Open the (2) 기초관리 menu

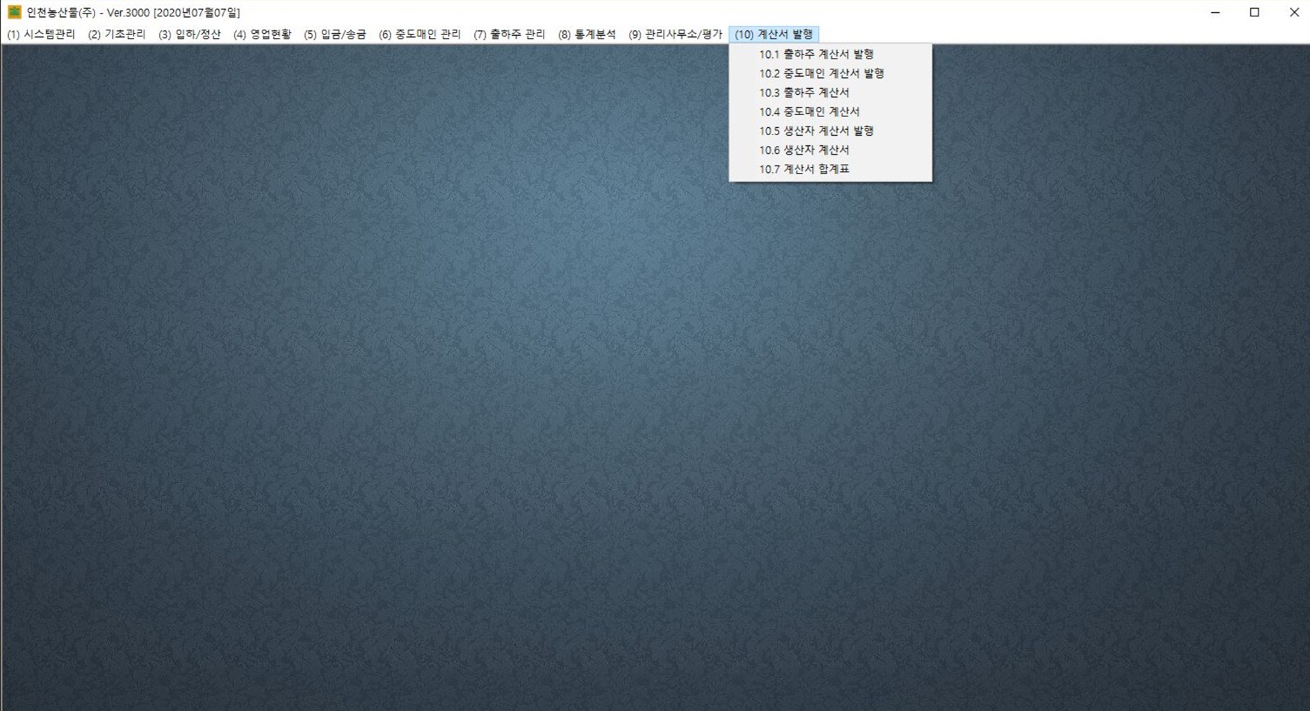[x=117, y=35]
